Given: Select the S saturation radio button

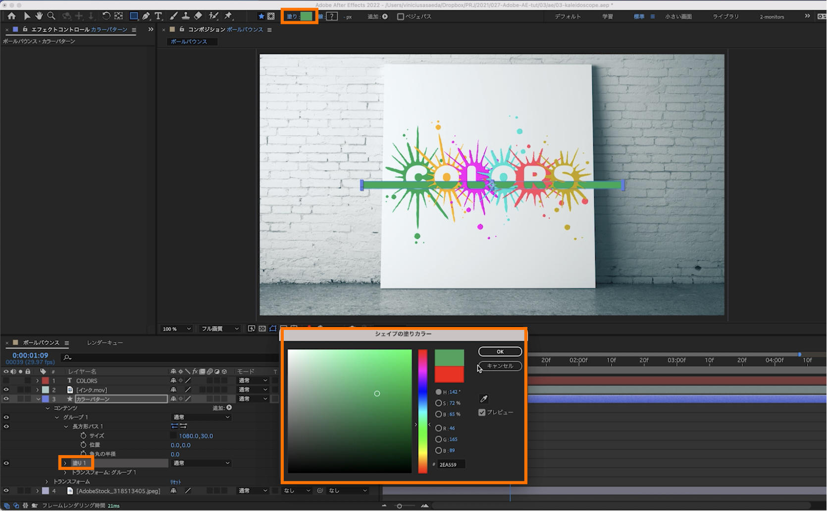Looking at the screenshot, I should [x=438, y=403].
